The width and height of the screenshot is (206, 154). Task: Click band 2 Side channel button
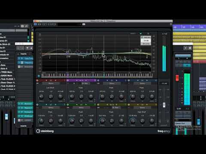click(x=86, y=83)
